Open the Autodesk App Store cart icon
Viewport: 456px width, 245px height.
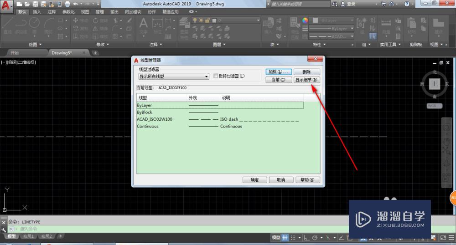click(383, 4)
